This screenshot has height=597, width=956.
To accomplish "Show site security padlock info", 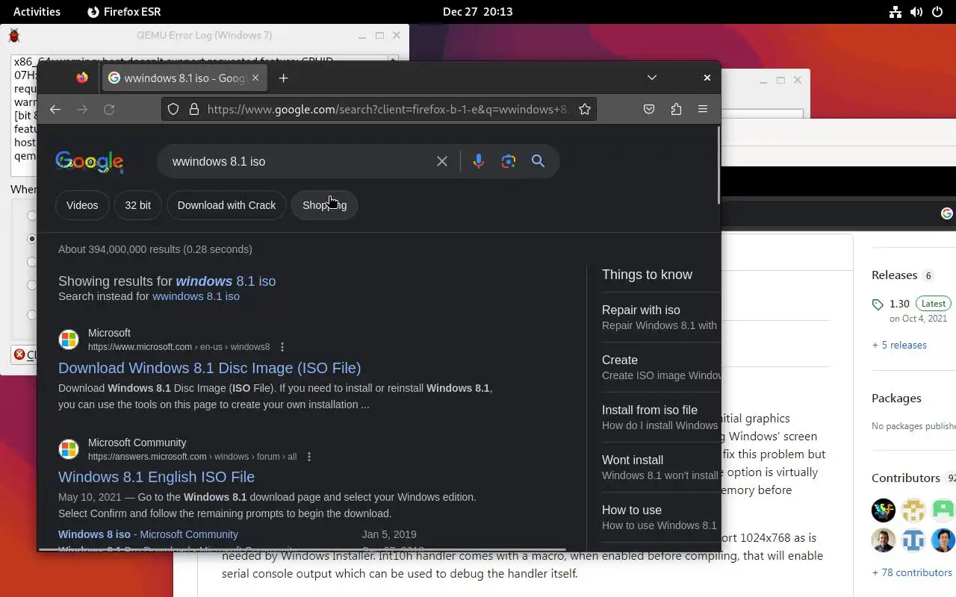I will pos(194,109).
